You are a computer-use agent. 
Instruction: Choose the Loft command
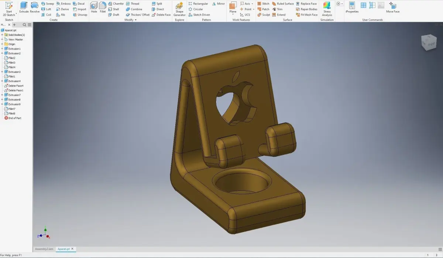46,9
